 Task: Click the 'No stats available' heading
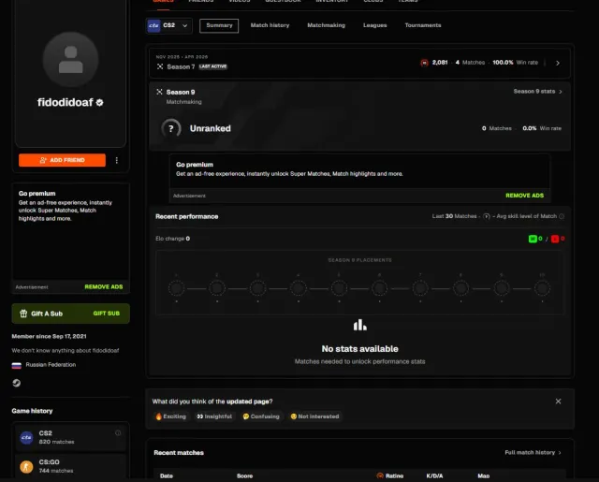pyautogui.click(x=359, y=349)
